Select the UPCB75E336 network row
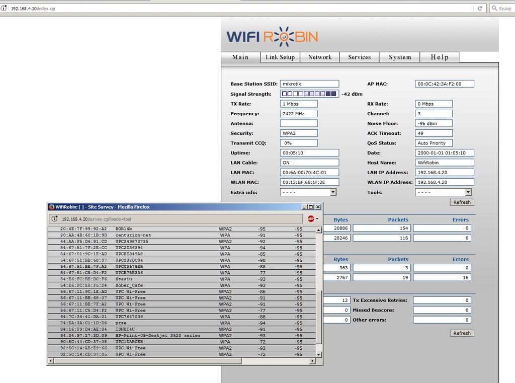515x383 pixels. point(182,273)
